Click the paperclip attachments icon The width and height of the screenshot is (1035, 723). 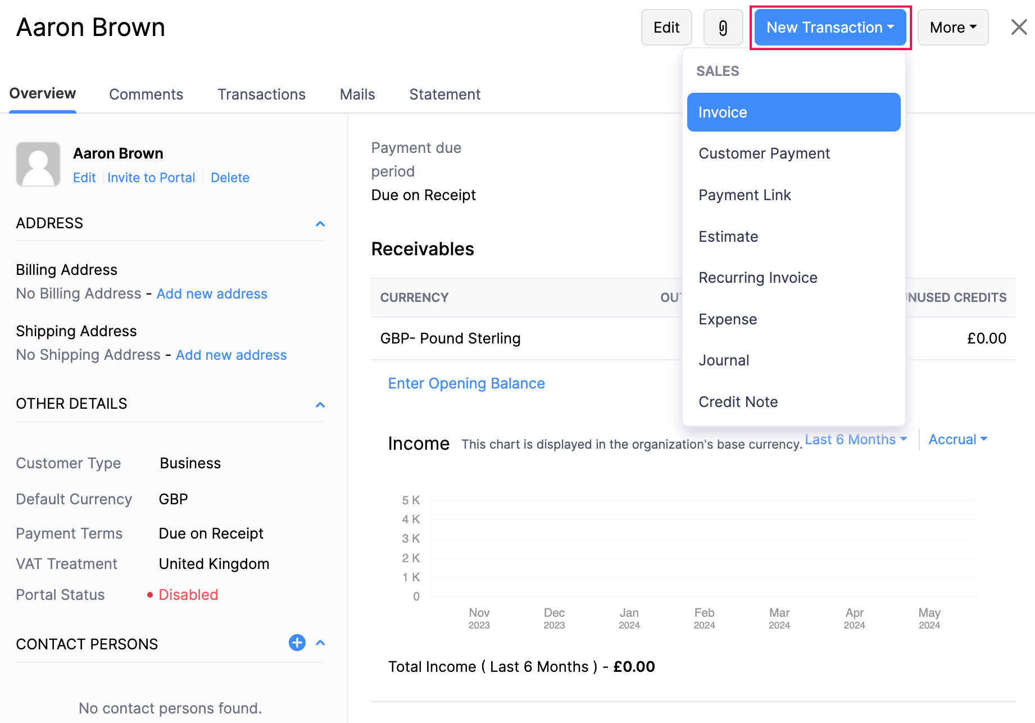pyautogui.click(x=723, y=27)
